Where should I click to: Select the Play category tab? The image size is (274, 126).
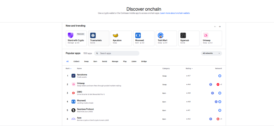click(x=125, y=61)
